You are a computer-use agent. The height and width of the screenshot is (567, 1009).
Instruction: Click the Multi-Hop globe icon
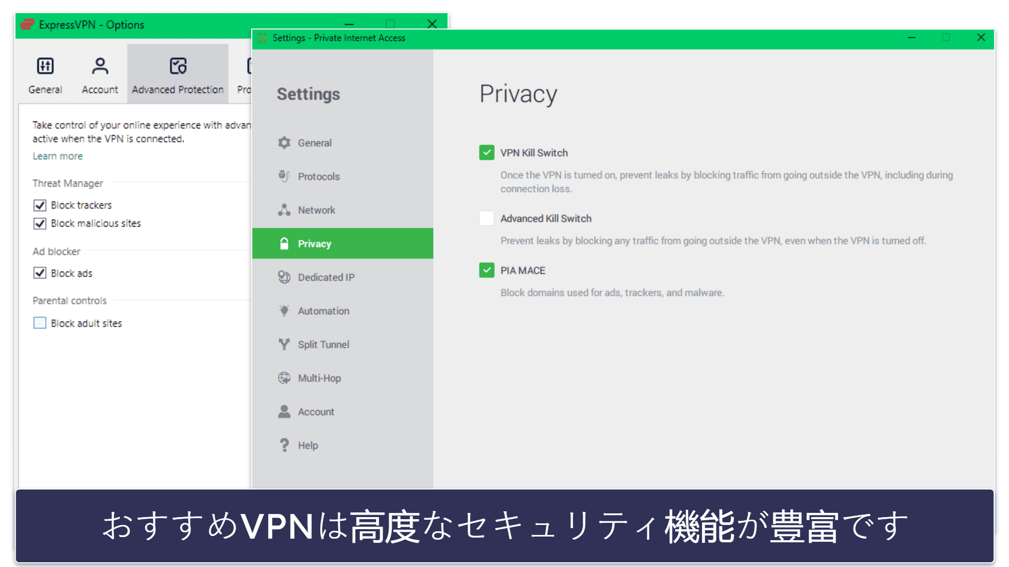point(284,378)
